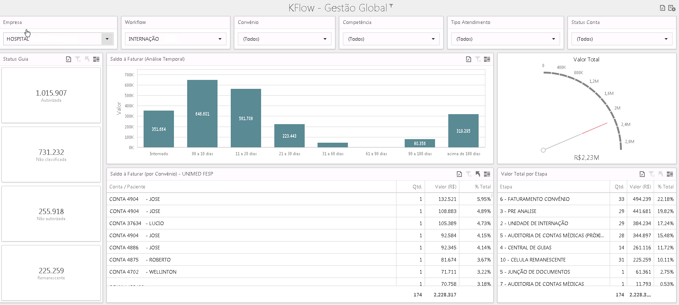
Task: Click the dashboard export icon at top right
Action: point(662,8)
